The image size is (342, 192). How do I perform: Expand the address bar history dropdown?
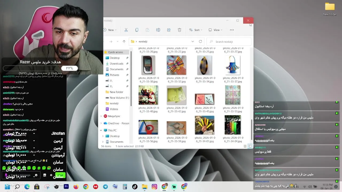tap(193, 42)
